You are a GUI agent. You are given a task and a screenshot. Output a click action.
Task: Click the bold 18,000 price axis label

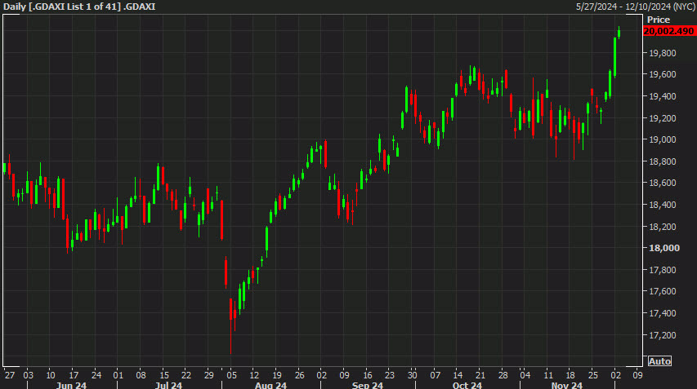pos(664,248)
